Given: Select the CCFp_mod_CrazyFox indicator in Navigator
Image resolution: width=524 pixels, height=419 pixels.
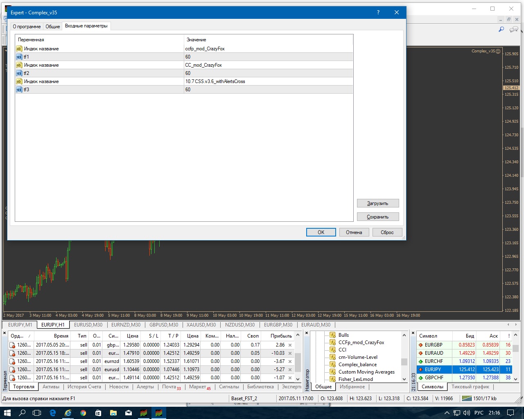Looking at the screenshot, I should (361, 342).
